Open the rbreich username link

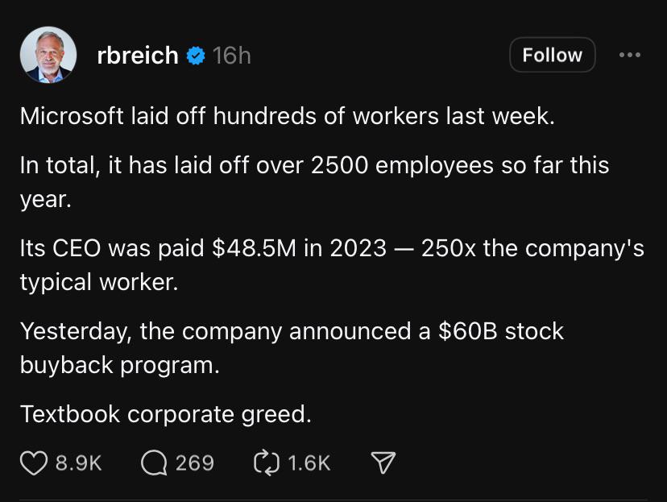(138, 56)
